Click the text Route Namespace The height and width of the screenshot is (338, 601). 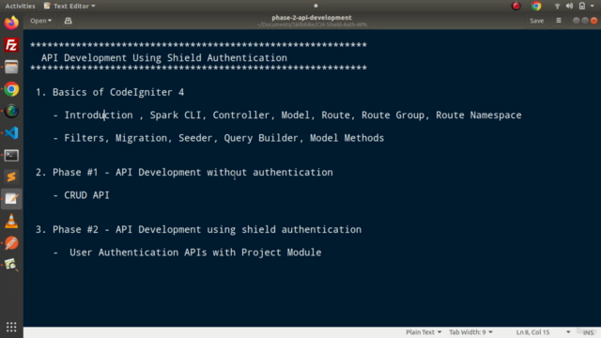click(x=478, y=115)
